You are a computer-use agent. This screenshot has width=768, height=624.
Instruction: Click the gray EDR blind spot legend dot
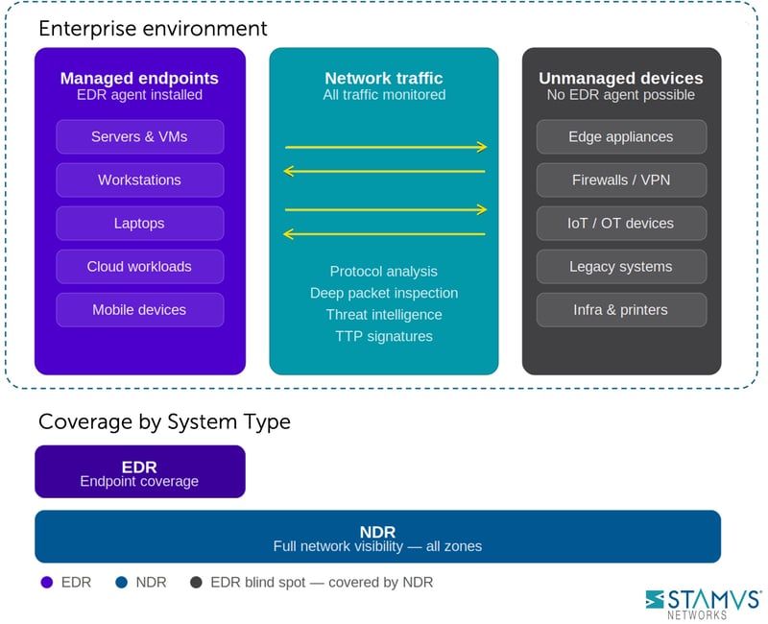(196, 582)
